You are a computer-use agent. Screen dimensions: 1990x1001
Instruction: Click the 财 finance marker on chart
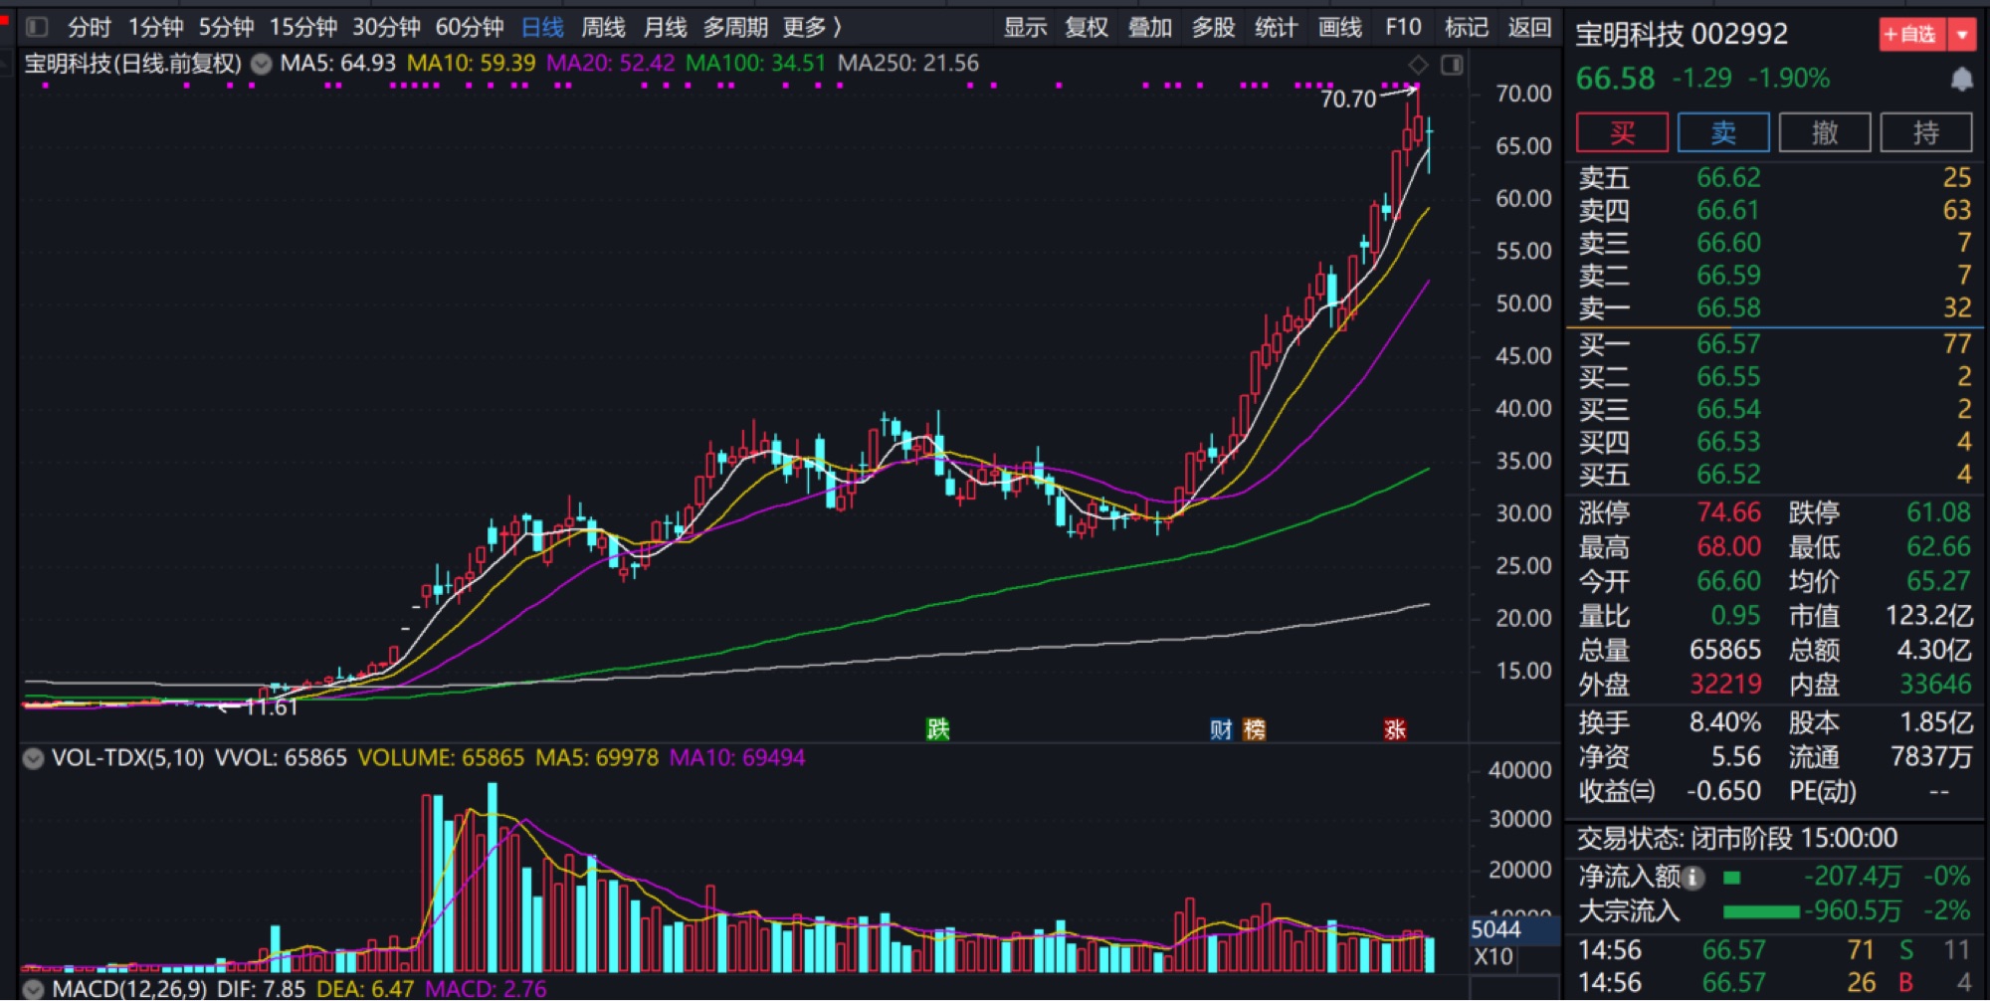[x=1221, y=729]
